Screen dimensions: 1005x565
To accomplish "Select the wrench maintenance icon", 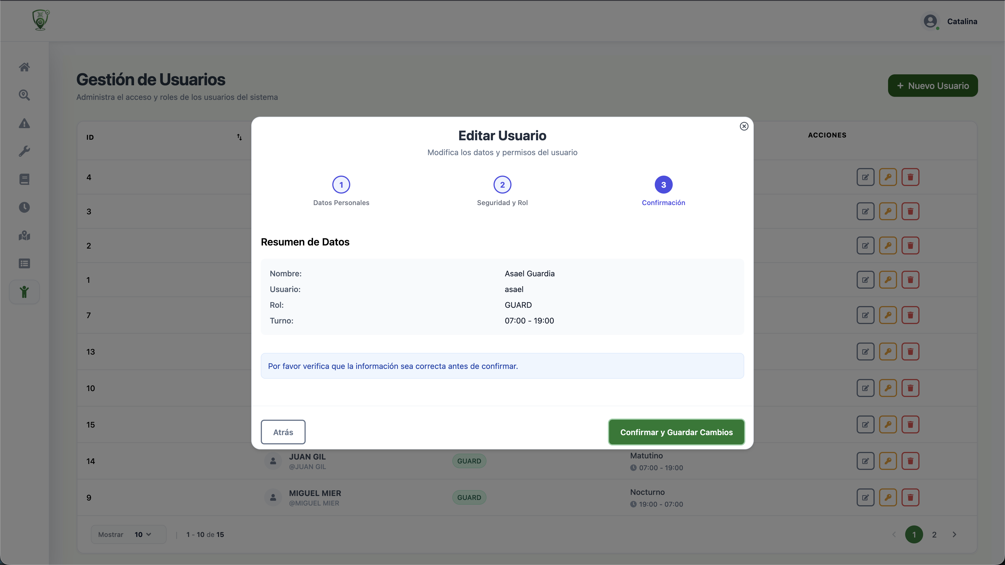I will click(24, 151).
